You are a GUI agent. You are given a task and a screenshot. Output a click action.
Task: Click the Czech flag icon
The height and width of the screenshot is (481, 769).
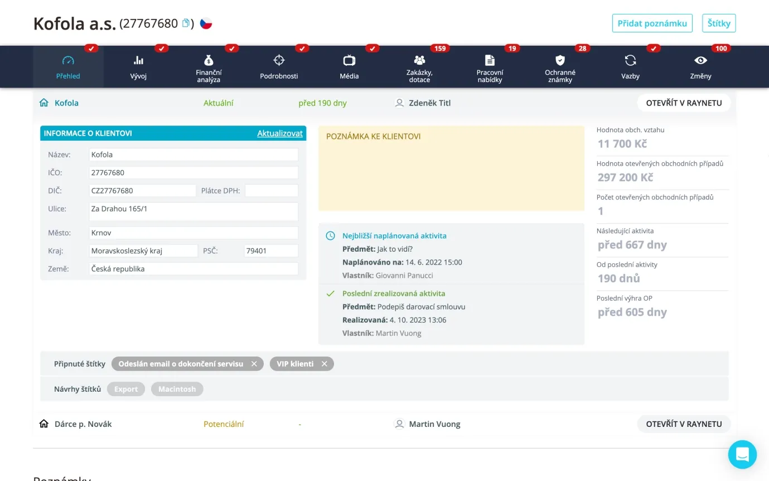(206, 23)
